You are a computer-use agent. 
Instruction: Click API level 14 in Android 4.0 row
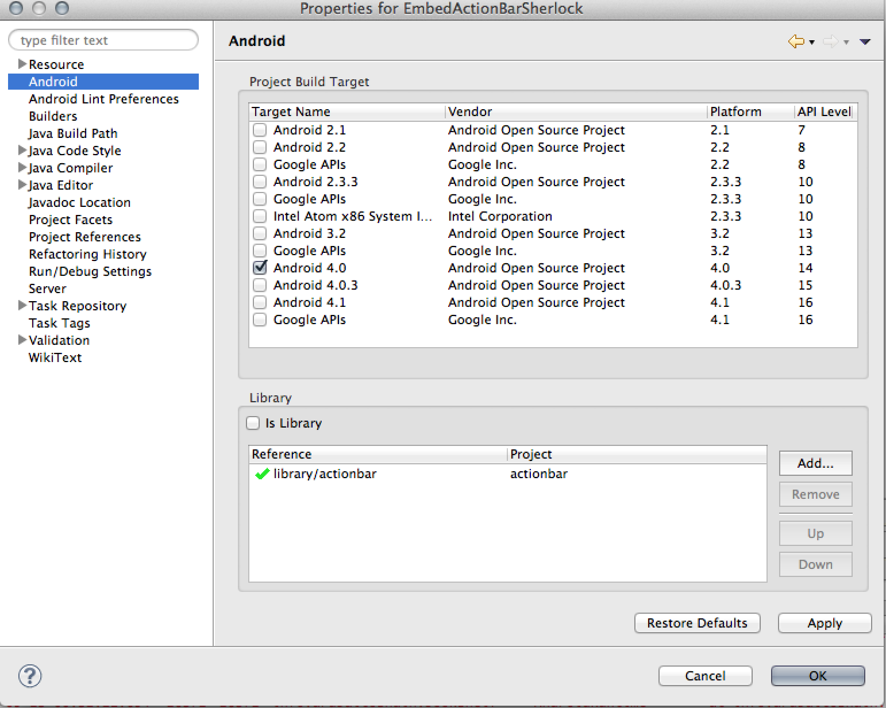[805, 268]
